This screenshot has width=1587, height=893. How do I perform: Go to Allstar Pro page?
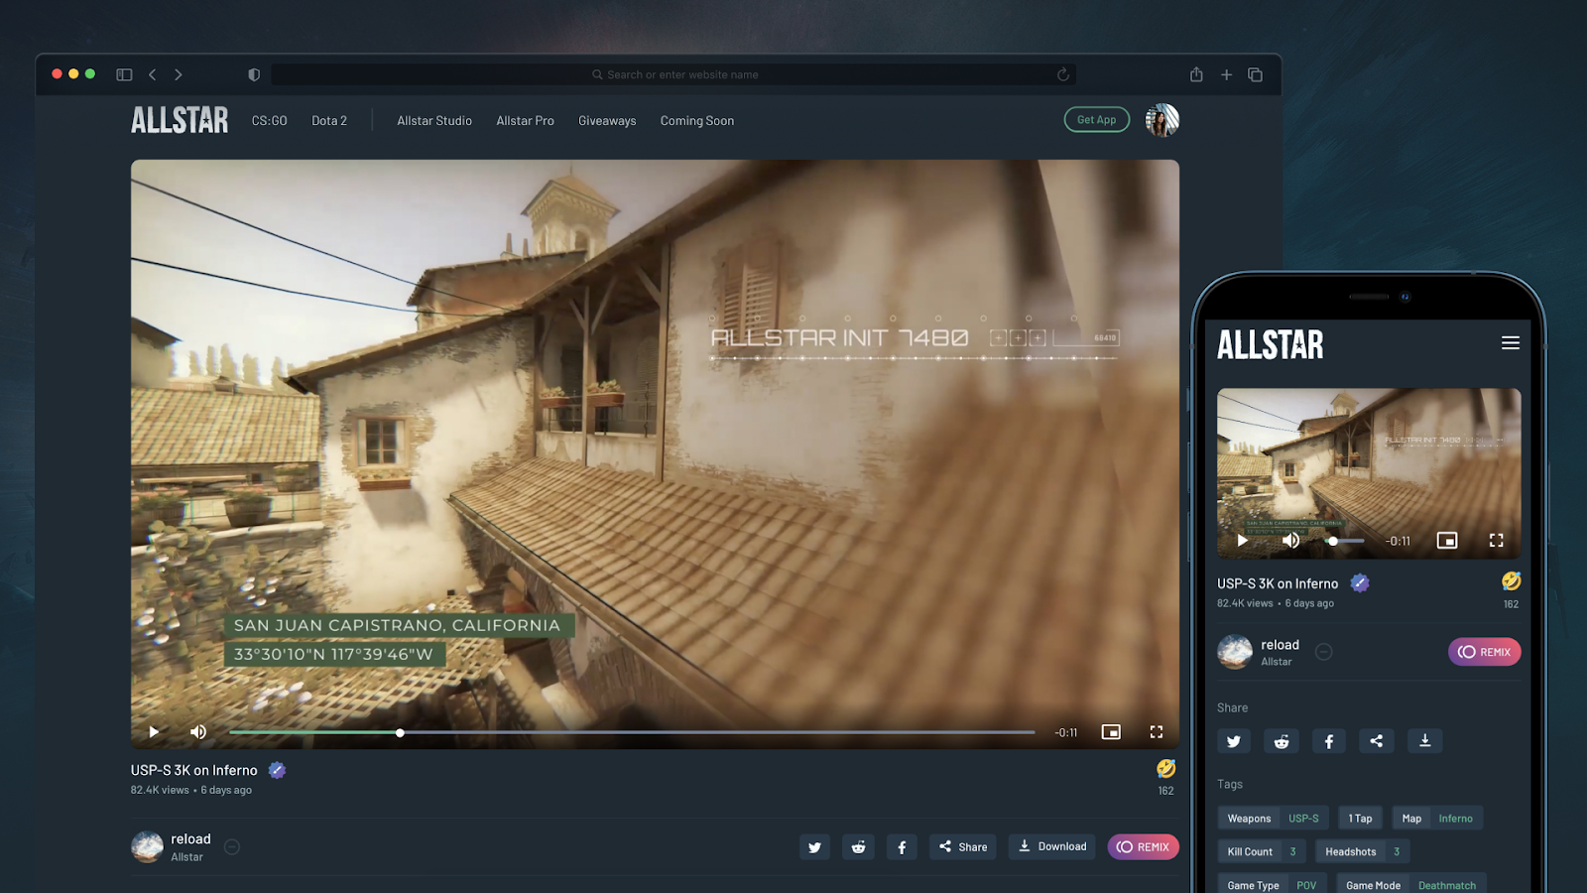pyautogui.click(x=525, y=121)
